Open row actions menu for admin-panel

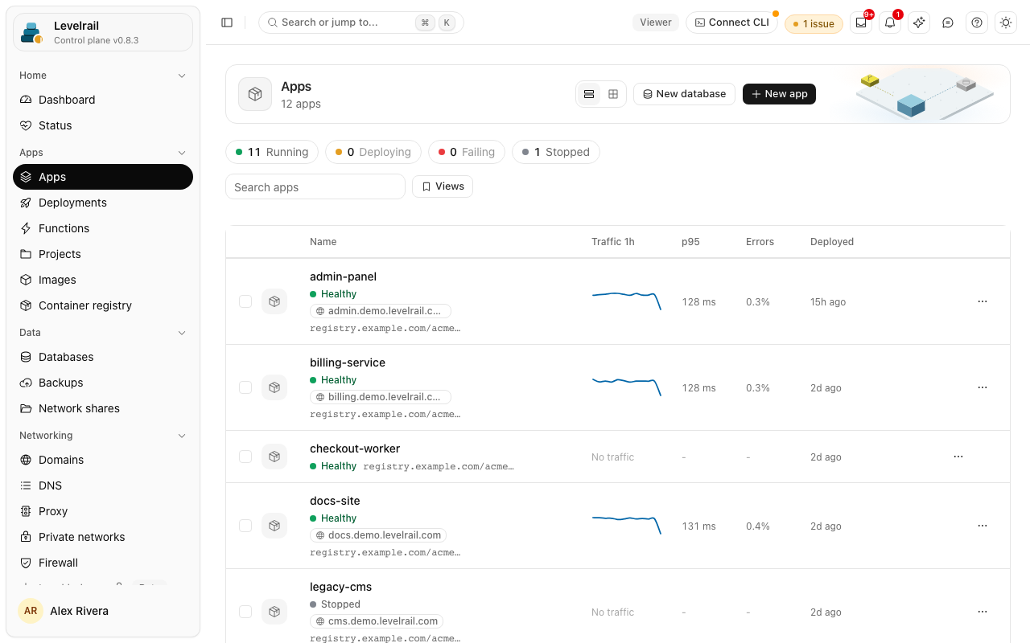click(x=983, y=301)
